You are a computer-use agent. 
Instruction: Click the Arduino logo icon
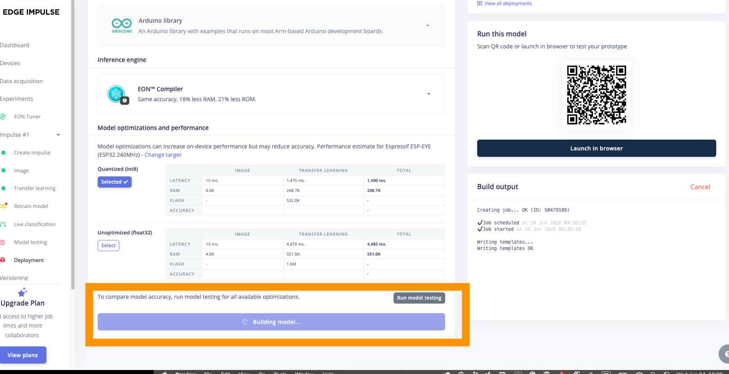click(x=122, y=26)
